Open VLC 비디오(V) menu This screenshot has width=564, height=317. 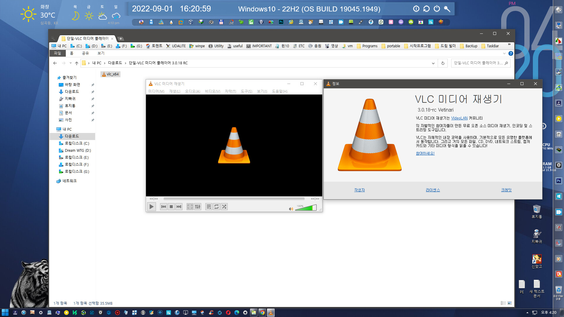(212, 91)
